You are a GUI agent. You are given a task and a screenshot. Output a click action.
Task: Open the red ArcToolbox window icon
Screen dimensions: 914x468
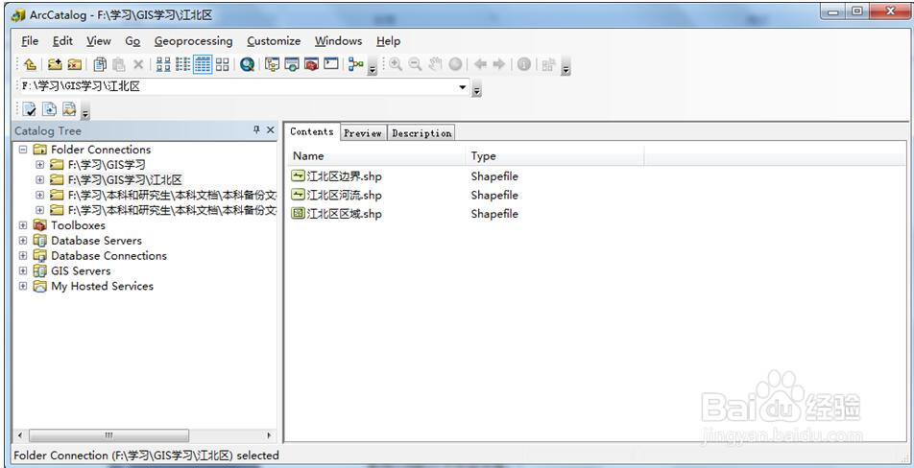click(x=311, y=64)
